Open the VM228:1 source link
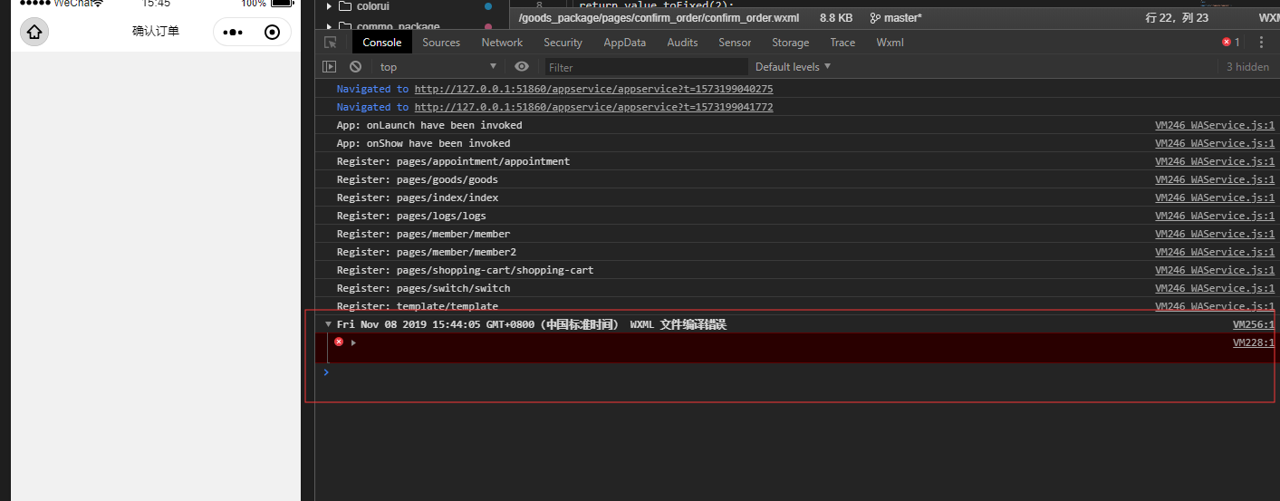Screen dimensions: 1280x501 click(x=1253, y=342)
